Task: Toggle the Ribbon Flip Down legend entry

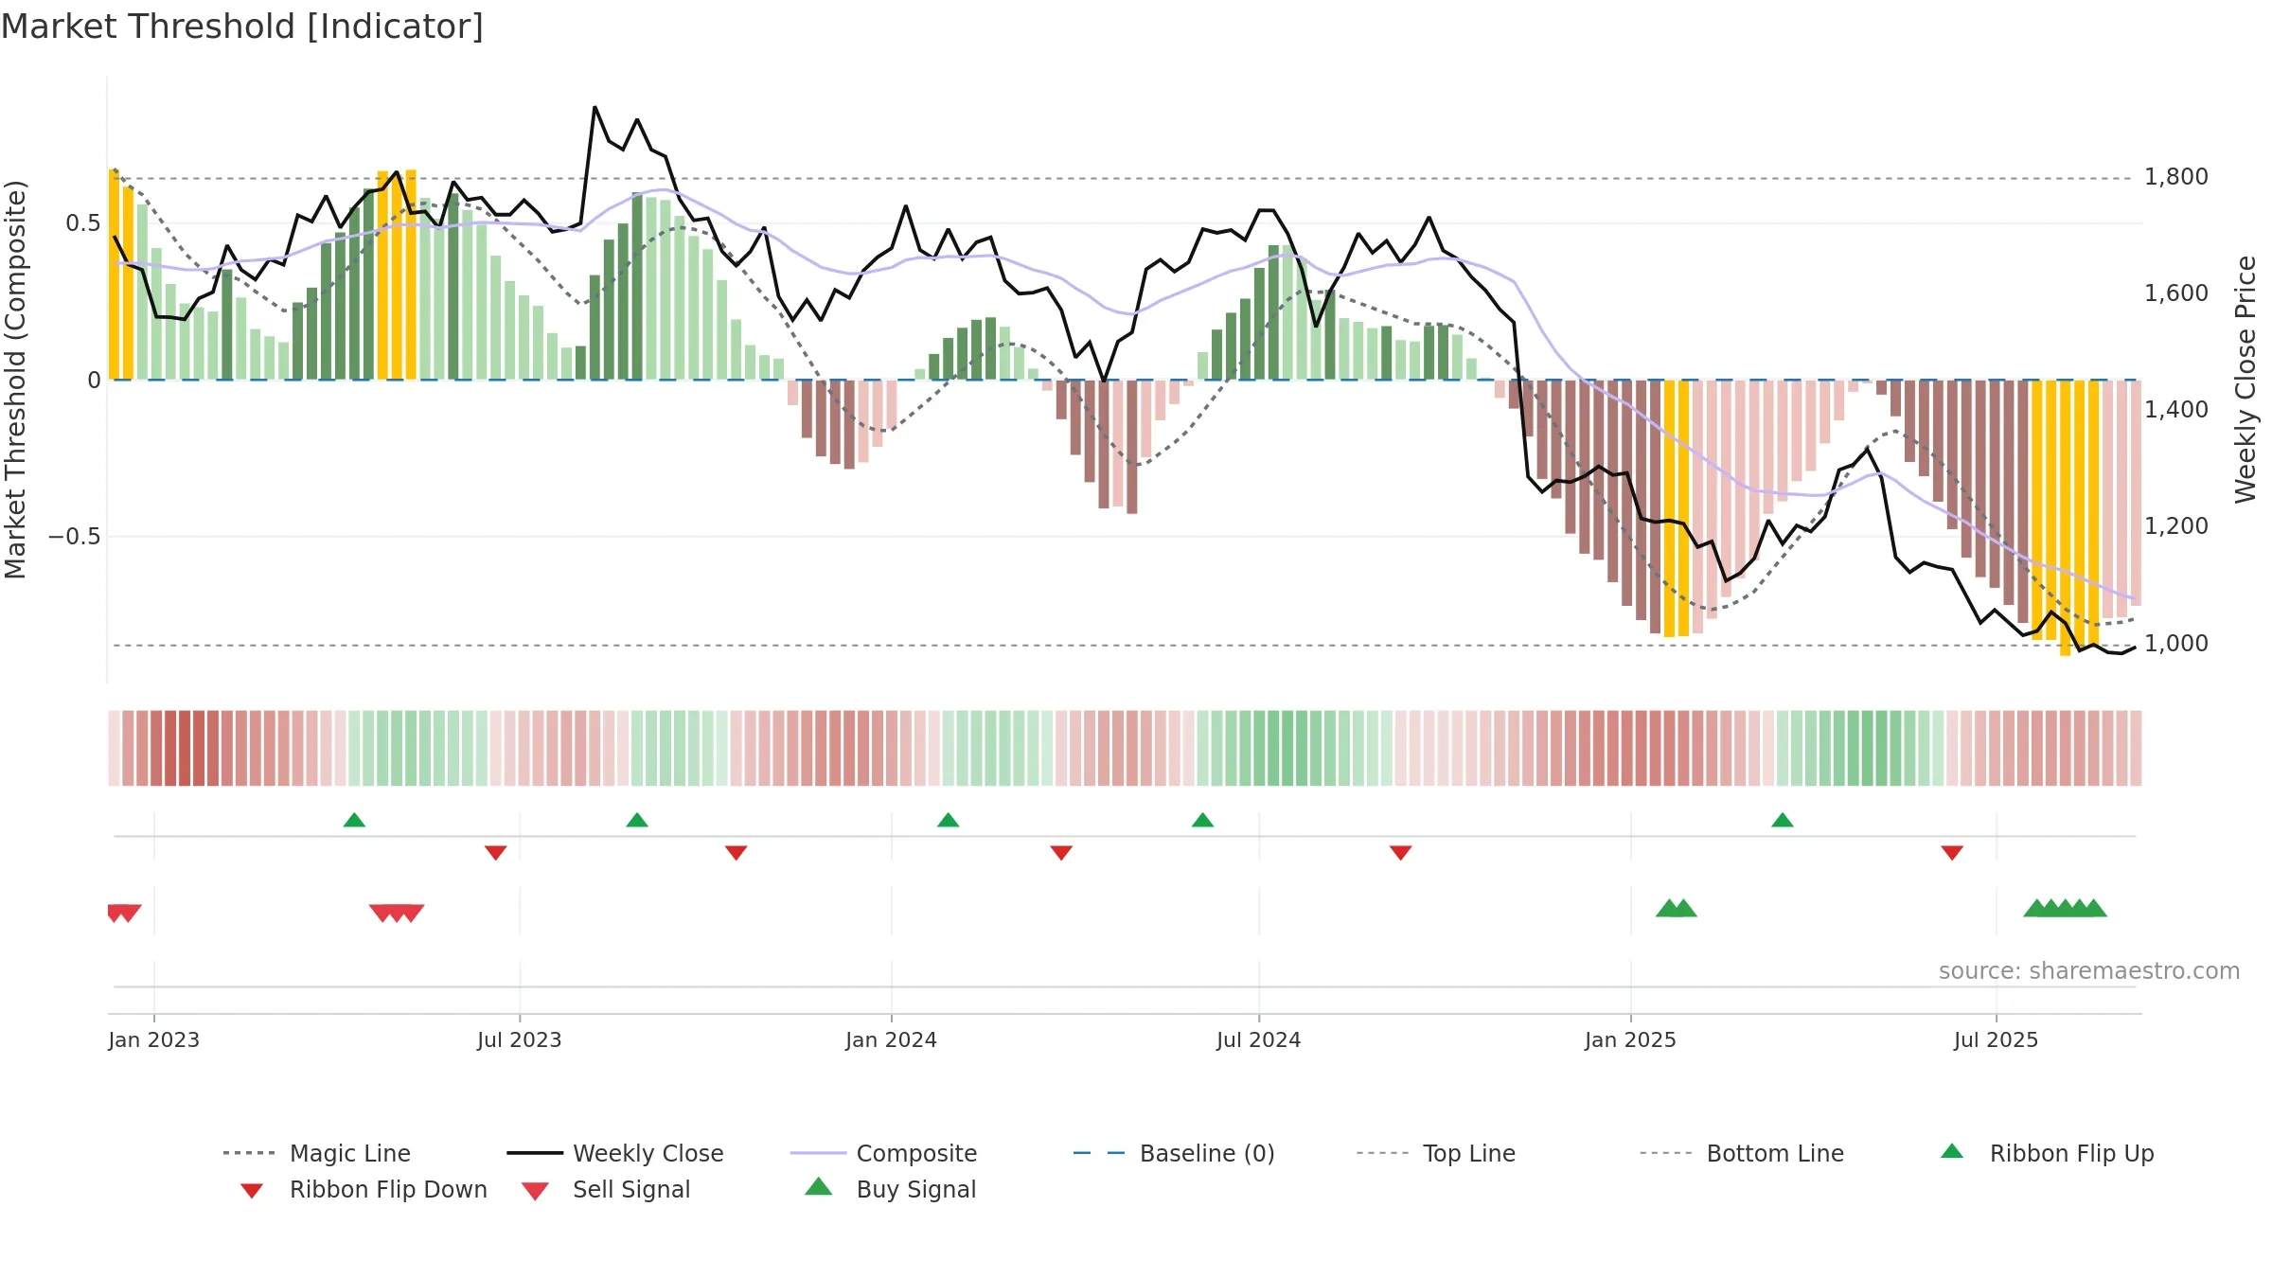Action: point(363,1189)
